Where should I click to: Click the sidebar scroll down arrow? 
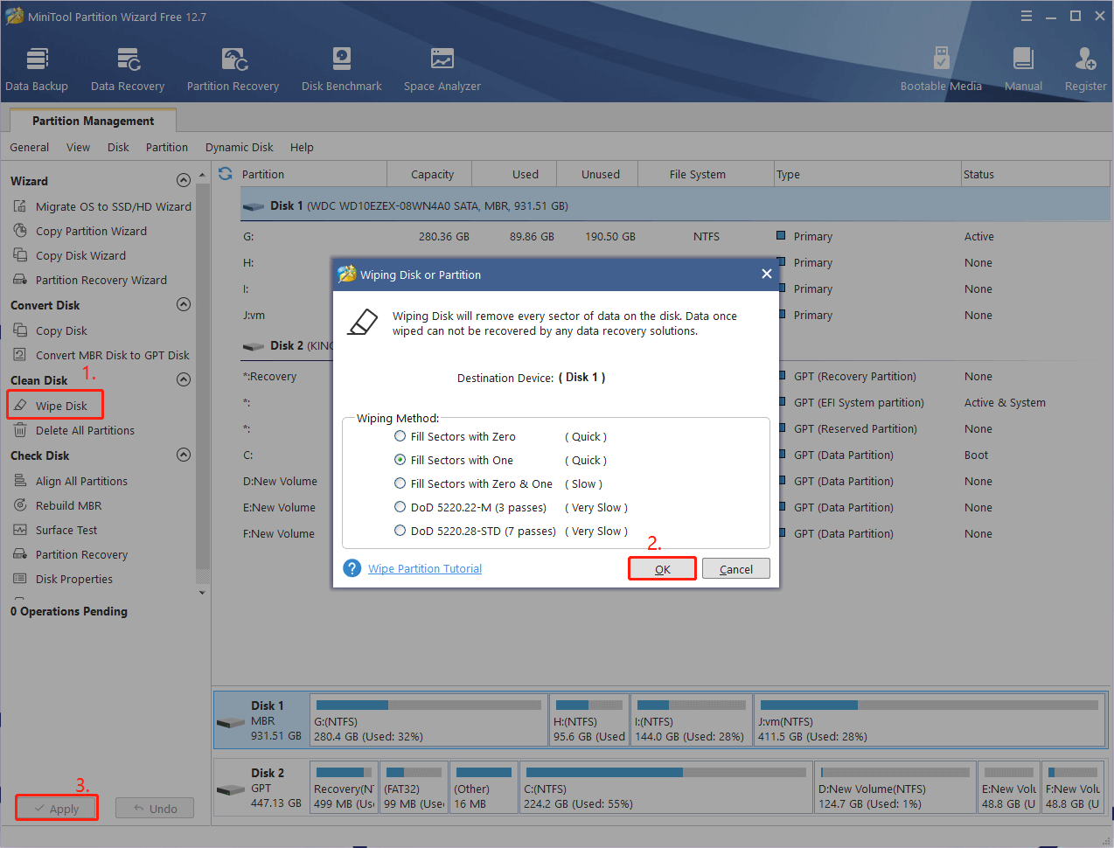(202, 593)
